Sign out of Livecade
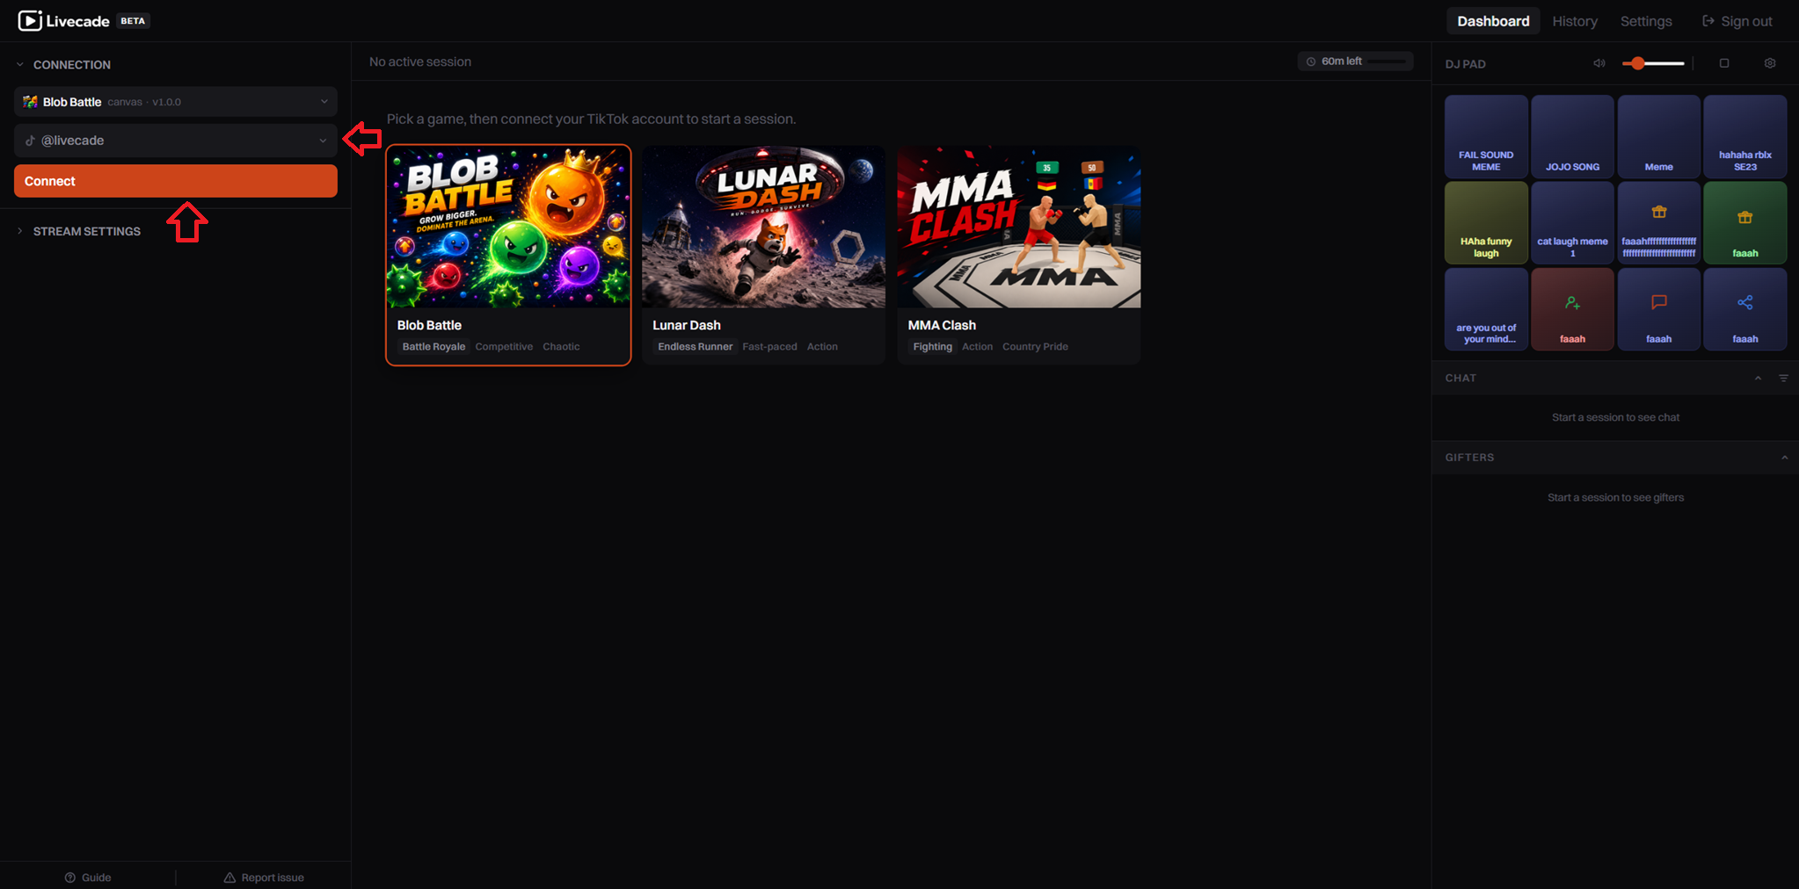 coord(1737,21)
